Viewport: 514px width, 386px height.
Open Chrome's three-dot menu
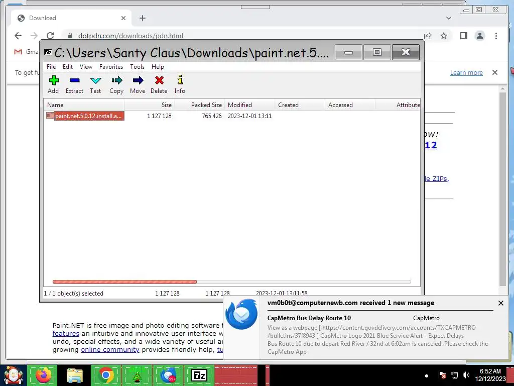click(496, 36)
